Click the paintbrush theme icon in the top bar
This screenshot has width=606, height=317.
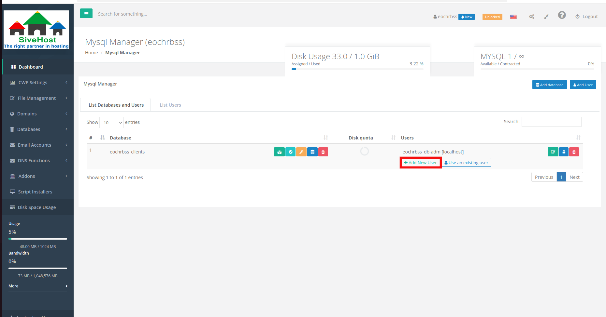coord(546,17)
